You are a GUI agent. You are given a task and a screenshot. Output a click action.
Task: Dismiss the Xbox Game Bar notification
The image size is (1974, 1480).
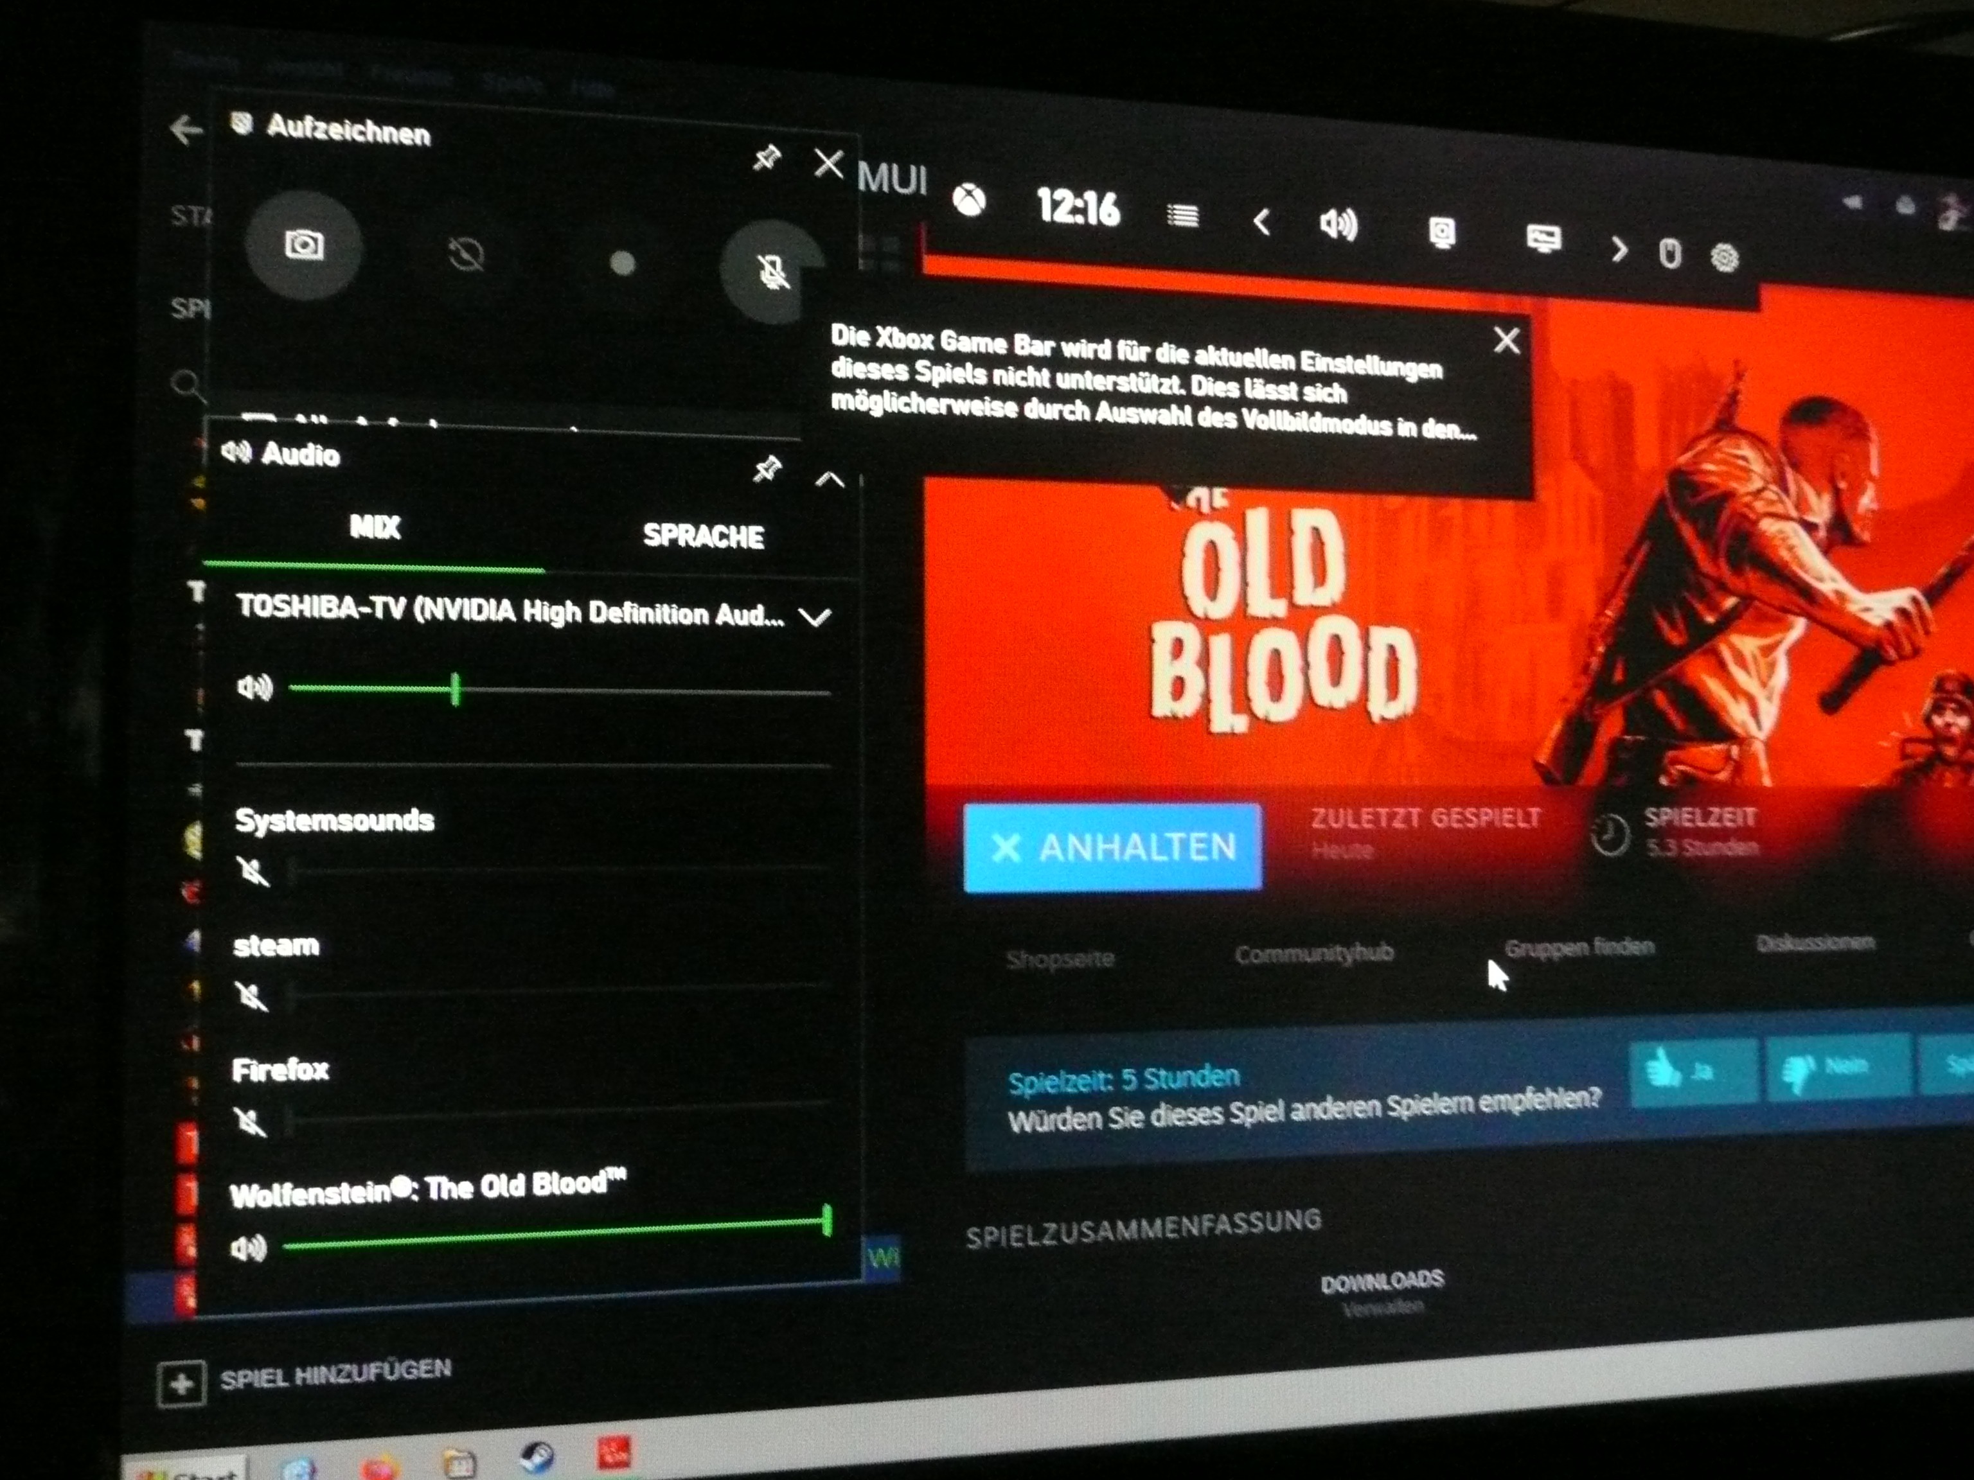[x=1506, y=340]
